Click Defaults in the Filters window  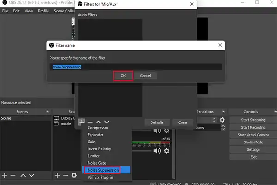coord(157,123)
